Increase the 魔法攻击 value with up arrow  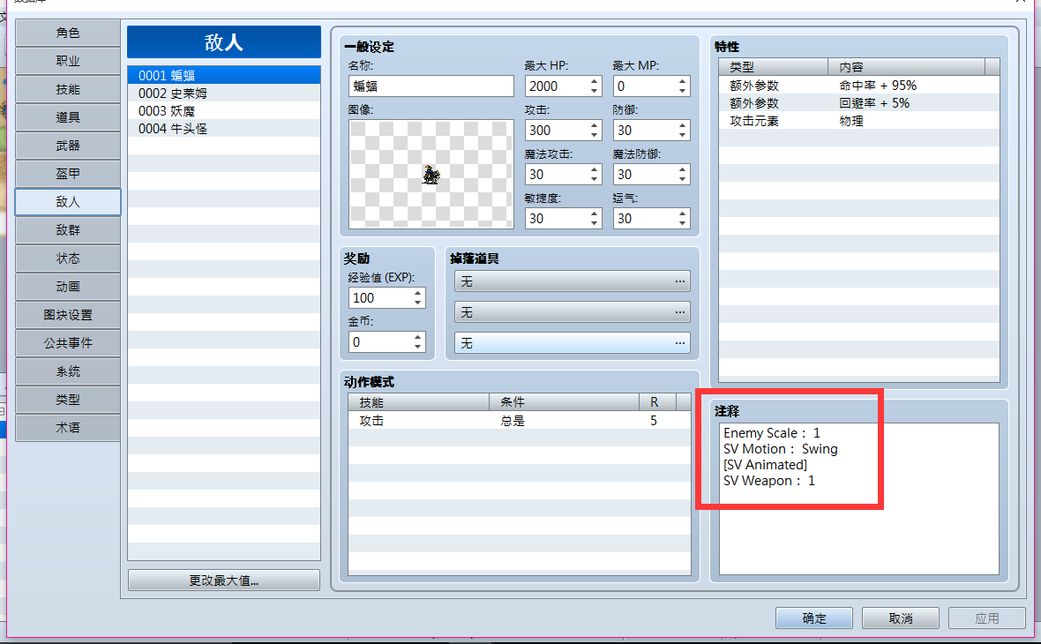[595, 170]
